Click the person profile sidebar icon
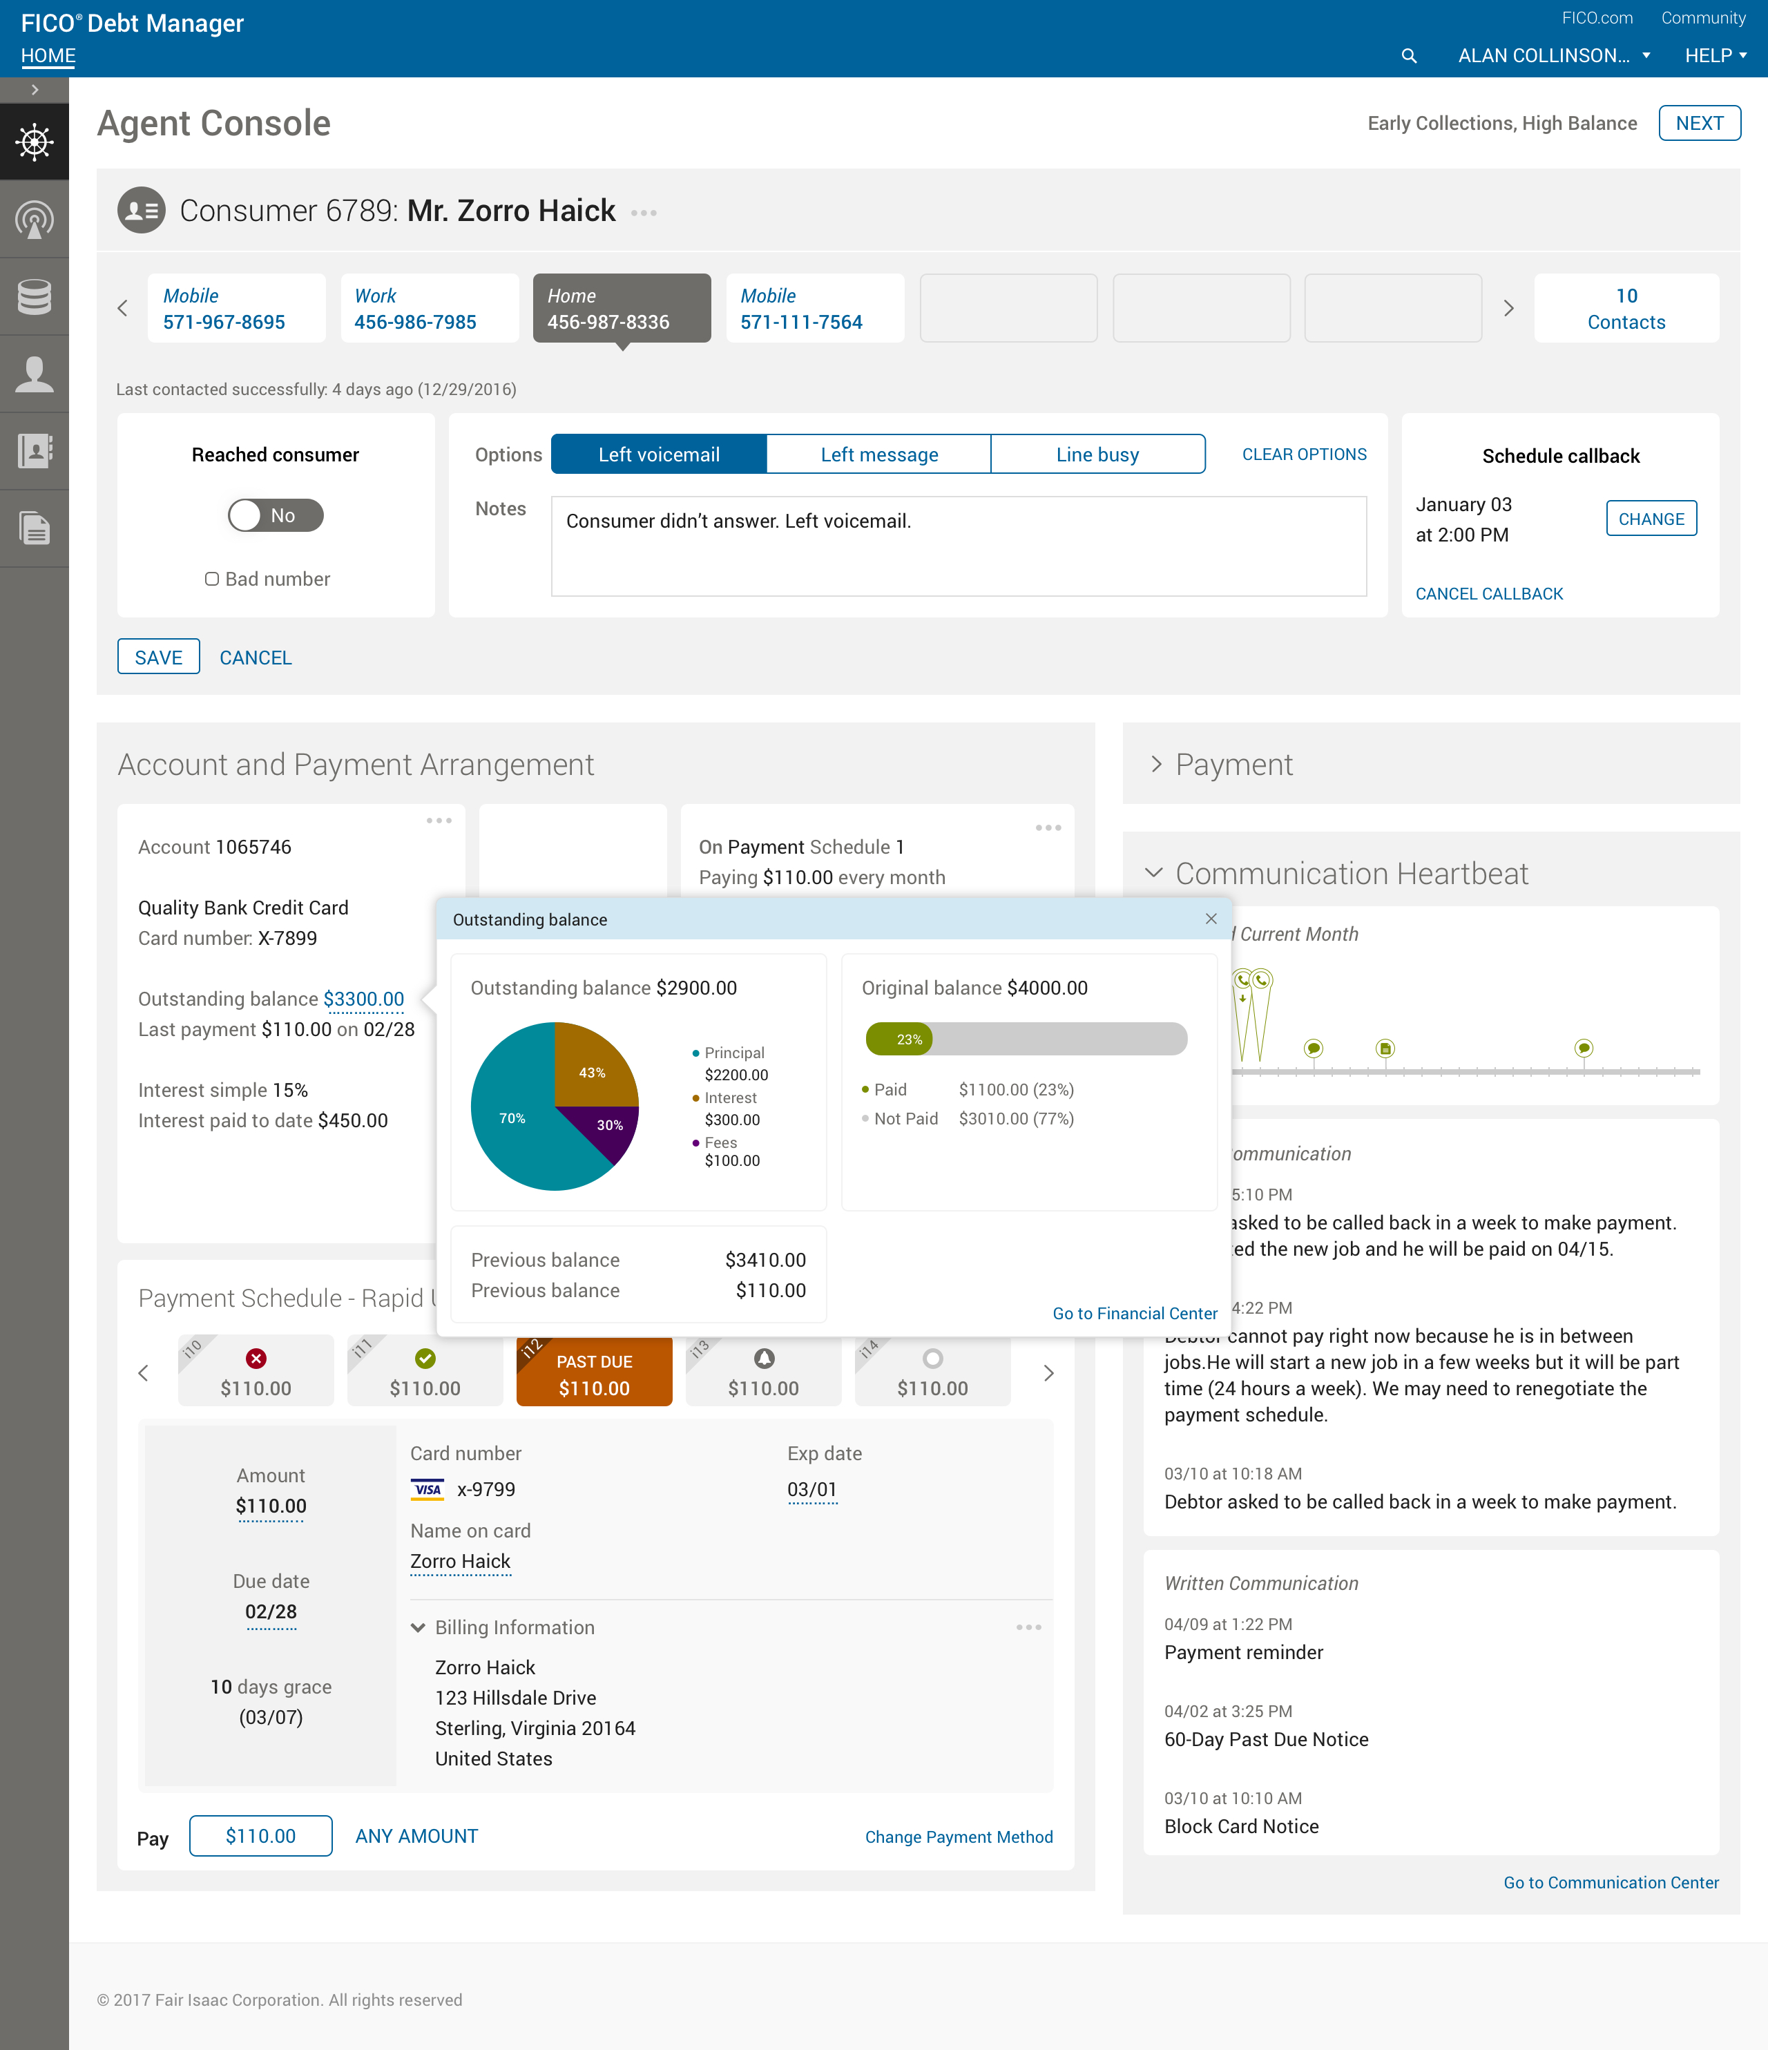 [35, 374]
